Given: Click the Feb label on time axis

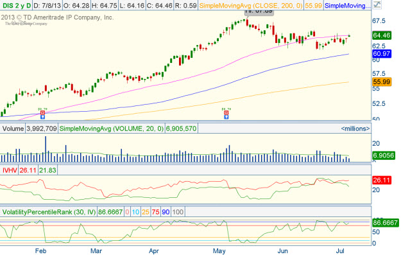Looking at the screenshot, I should point(40,251).
